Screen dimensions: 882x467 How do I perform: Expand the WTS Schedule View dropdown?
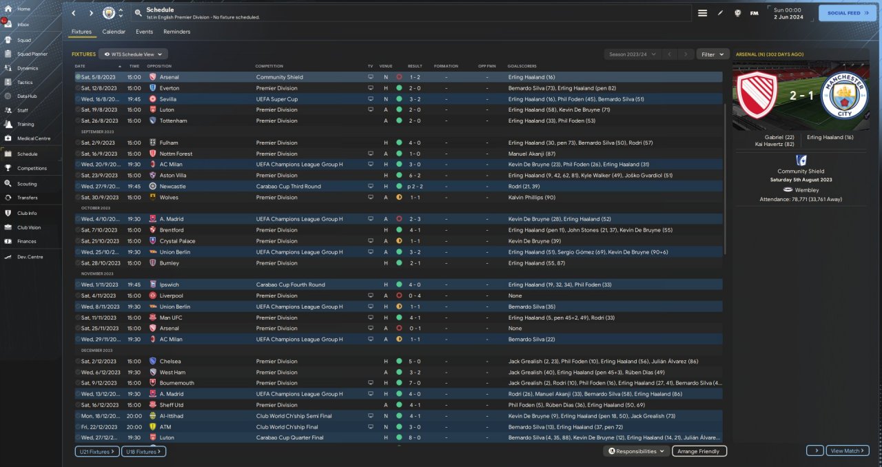(x=133, y=54)
